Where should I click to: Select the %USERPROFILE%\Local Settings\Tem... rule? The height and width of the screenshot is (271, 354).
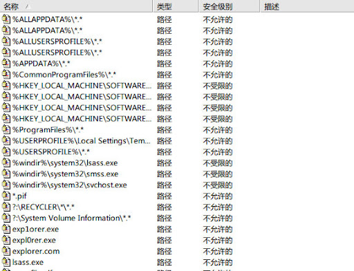[82, 141]
